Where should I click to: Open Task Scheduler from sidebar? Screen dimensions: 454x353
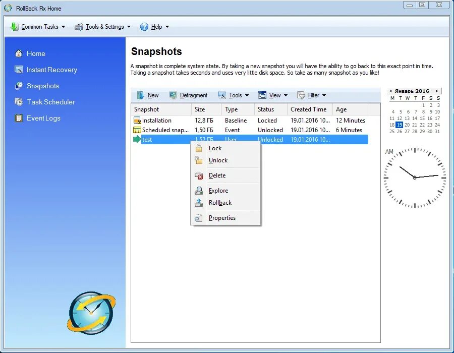tap(51, 102)
